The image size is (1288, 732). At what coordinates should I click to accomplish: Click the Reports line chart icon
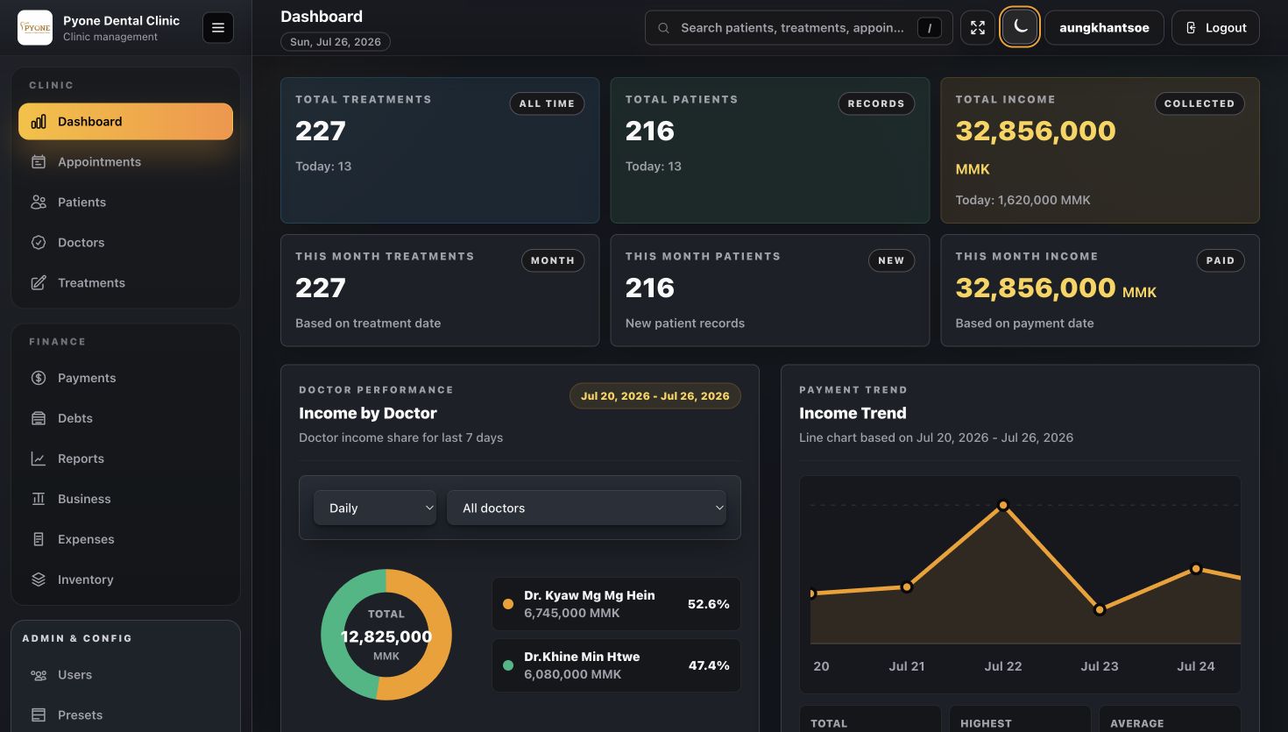(39, 458)
